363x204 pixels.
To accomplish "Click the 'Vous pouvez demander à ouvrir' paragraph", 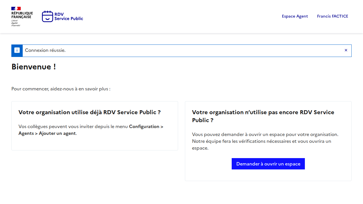I will [265, 134].
